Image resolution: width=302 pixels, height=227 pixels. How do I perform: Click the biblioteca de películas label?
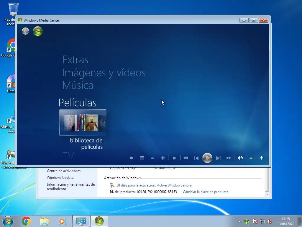[x=86, y=143]
